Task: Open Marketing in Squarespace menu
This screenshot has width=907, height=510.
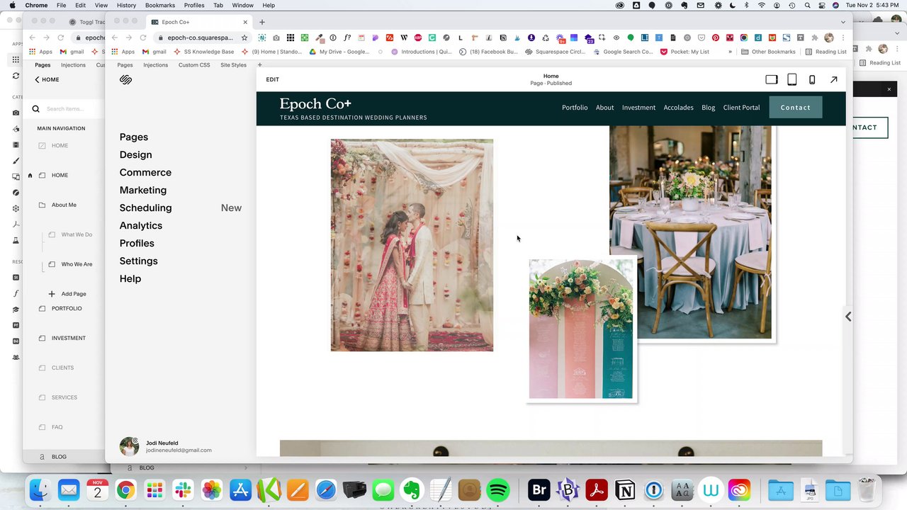Action: pyautogui.click(x=143, y=190)
